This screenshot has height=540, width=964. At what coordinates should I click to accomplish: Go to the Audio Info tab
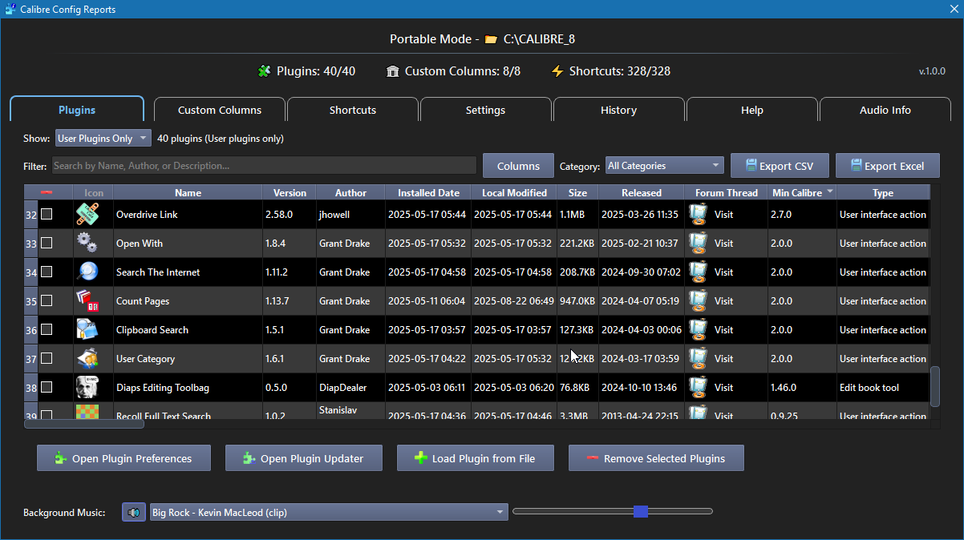tap(885, 110)
